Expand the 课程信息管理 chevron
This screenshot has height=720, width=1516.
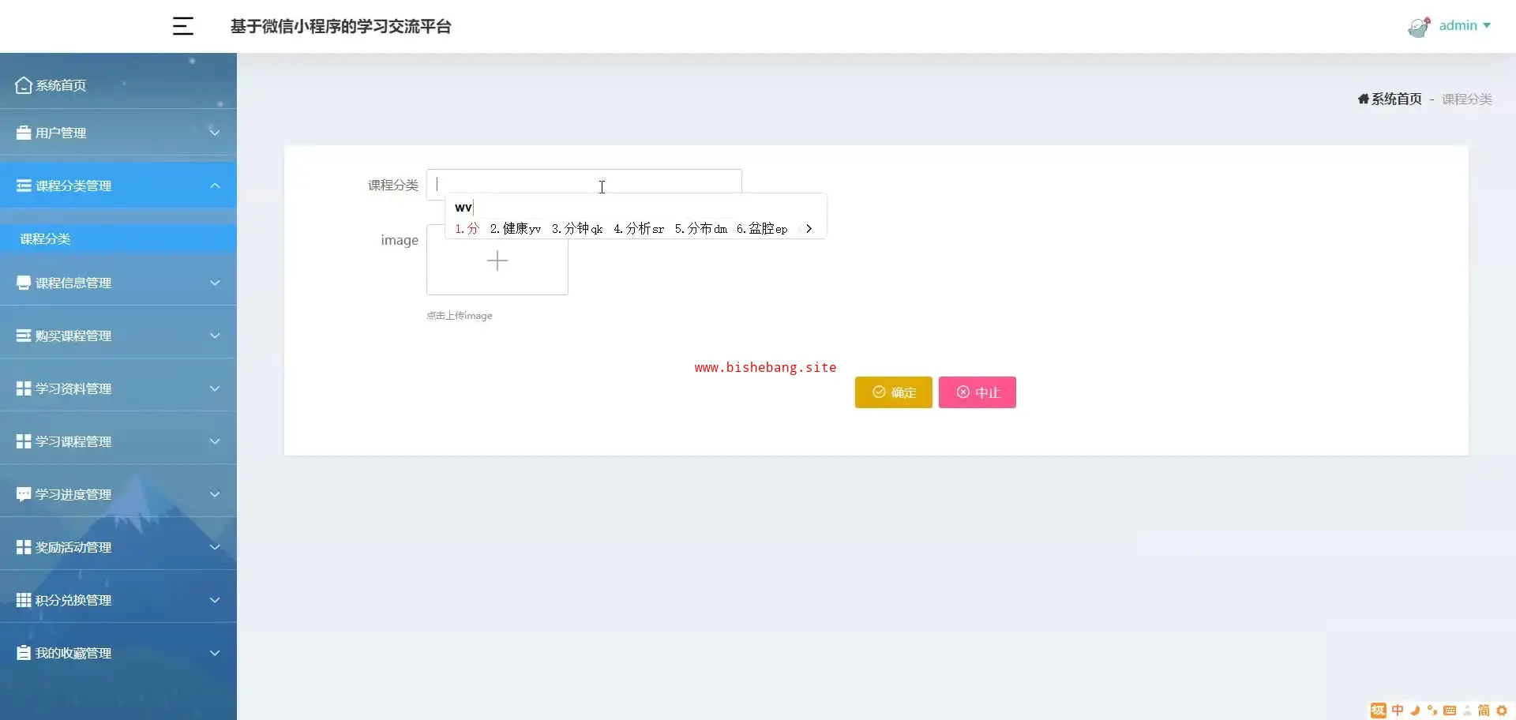click(214, 283)
